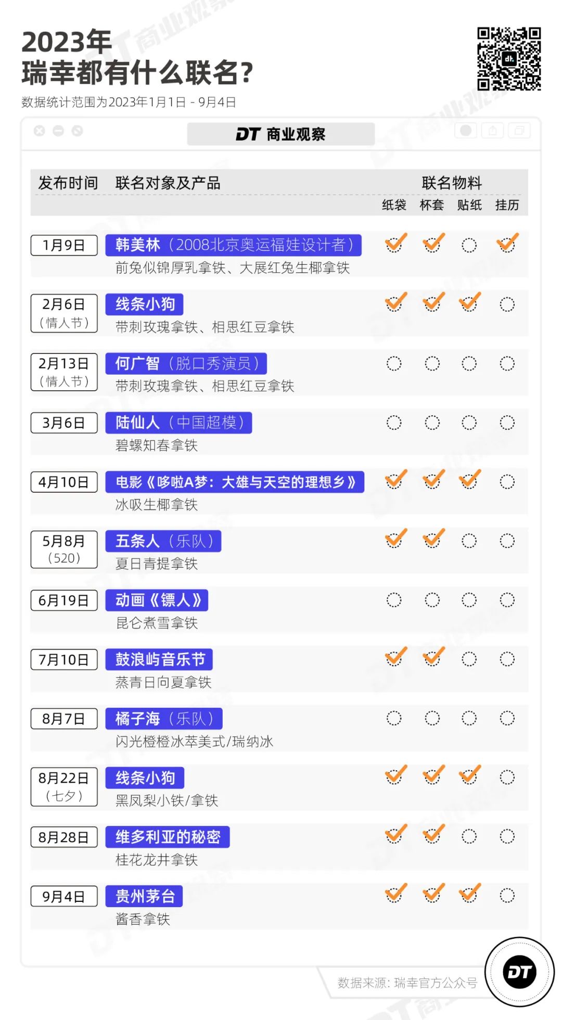Toggle 杯套 checkmark for 鼓浪屿音乐节
562x1020 pixels.
pyautogui.click(x=432, y=658)
